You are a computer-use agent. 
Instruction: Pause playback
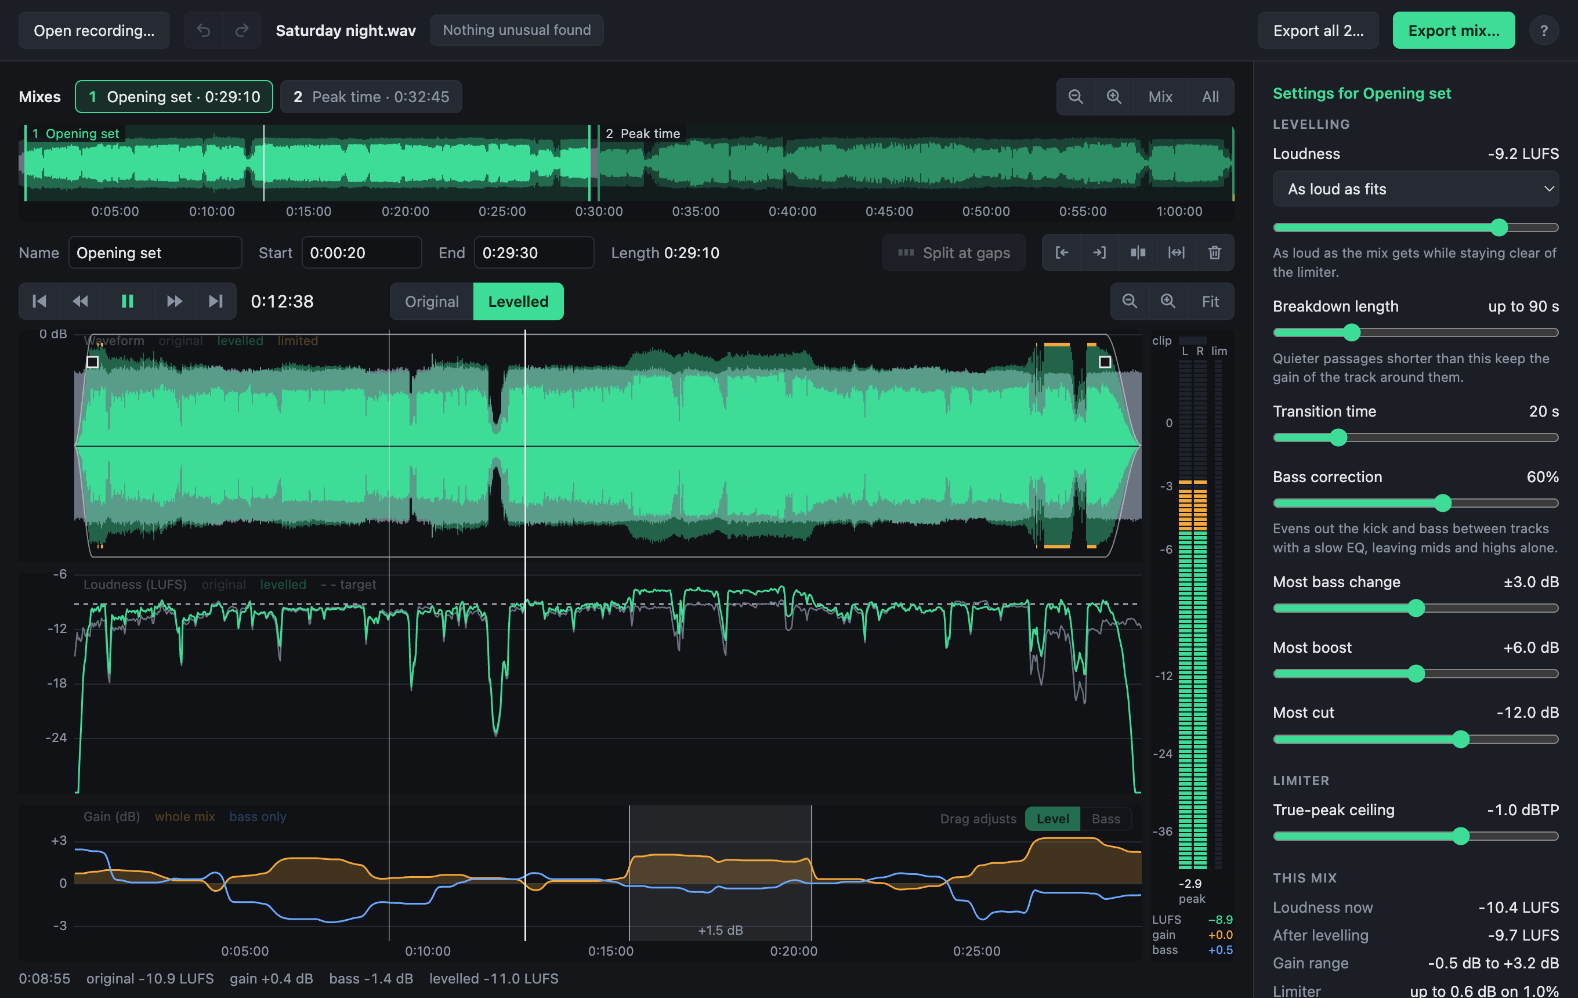tap(127, 302)
